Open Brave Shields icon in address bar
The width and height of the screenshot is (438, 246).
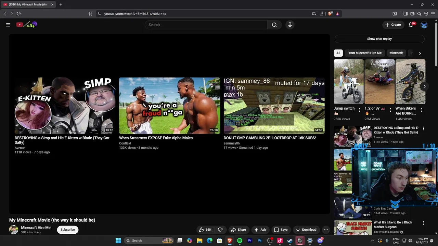pyautogui.click(x=330, y=14)
